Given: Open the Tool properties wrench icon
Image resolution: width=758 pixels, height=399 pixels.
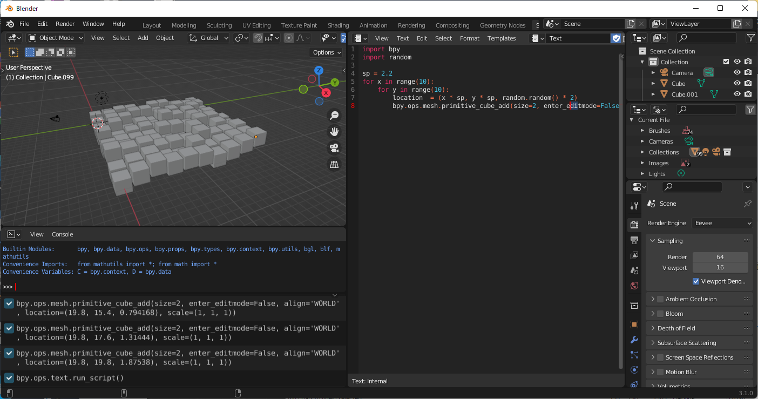Looking at the screenshot, I should [634, 340].
